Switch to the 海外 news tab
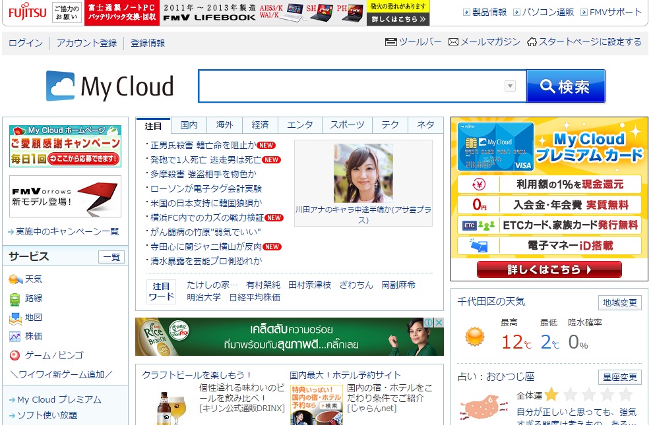This screenshot has height=425, width=653. click(224, 125)
